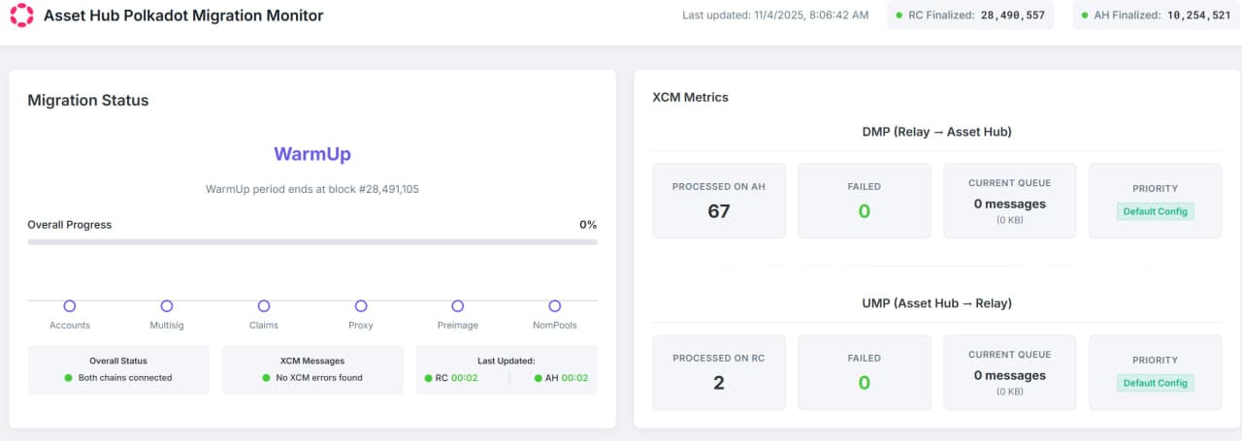Screen dimensions: 1242x441
Task: Click the RC 00:02 timer value
Action: [464, 378]
